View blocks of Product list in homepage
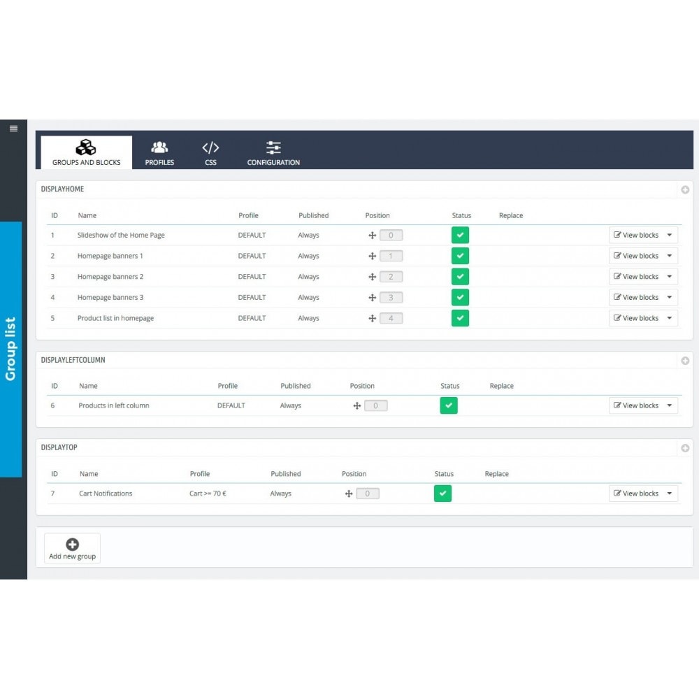Viewport: 699px width, 699px height. pyautogui.click(x=635, y=318)
